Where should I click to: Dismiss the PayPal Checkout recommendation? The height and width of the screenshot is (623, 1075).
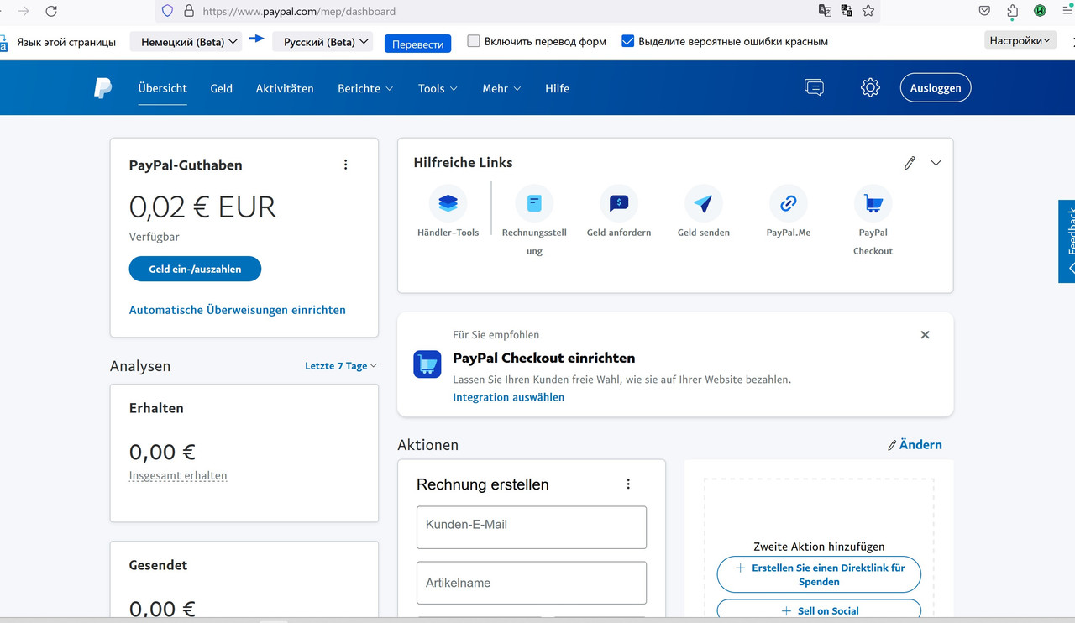(925, 335)
